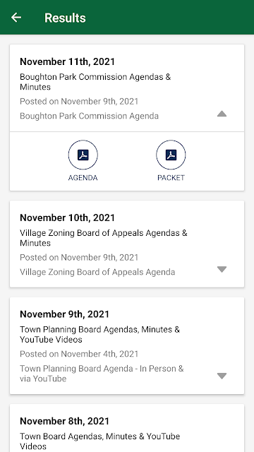Select the November 9th, 2021 date heading
Image resolution: width=254 pixels, height=452 pixels.
(x=64, y=314)
